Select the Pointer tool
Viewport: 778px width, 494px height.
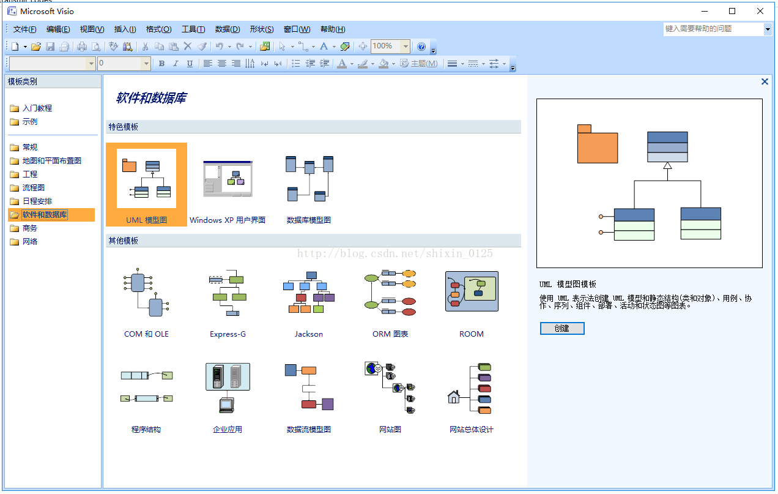283,47
